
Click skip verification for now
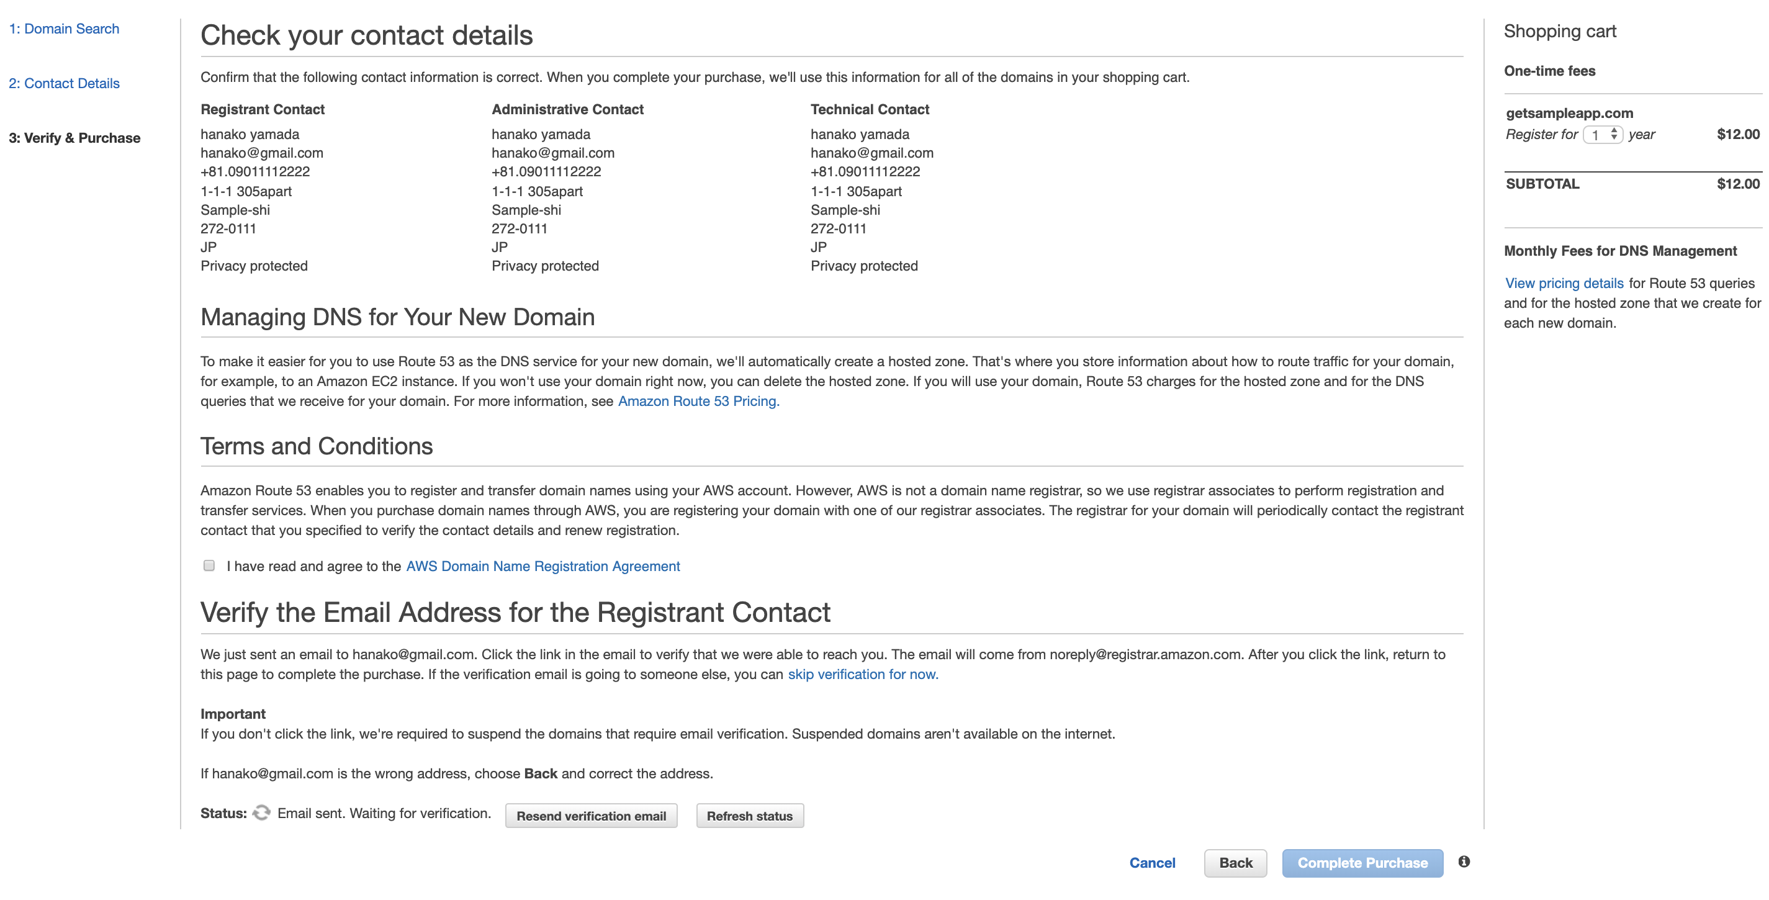pyautogui.click(x=863, y=674)
